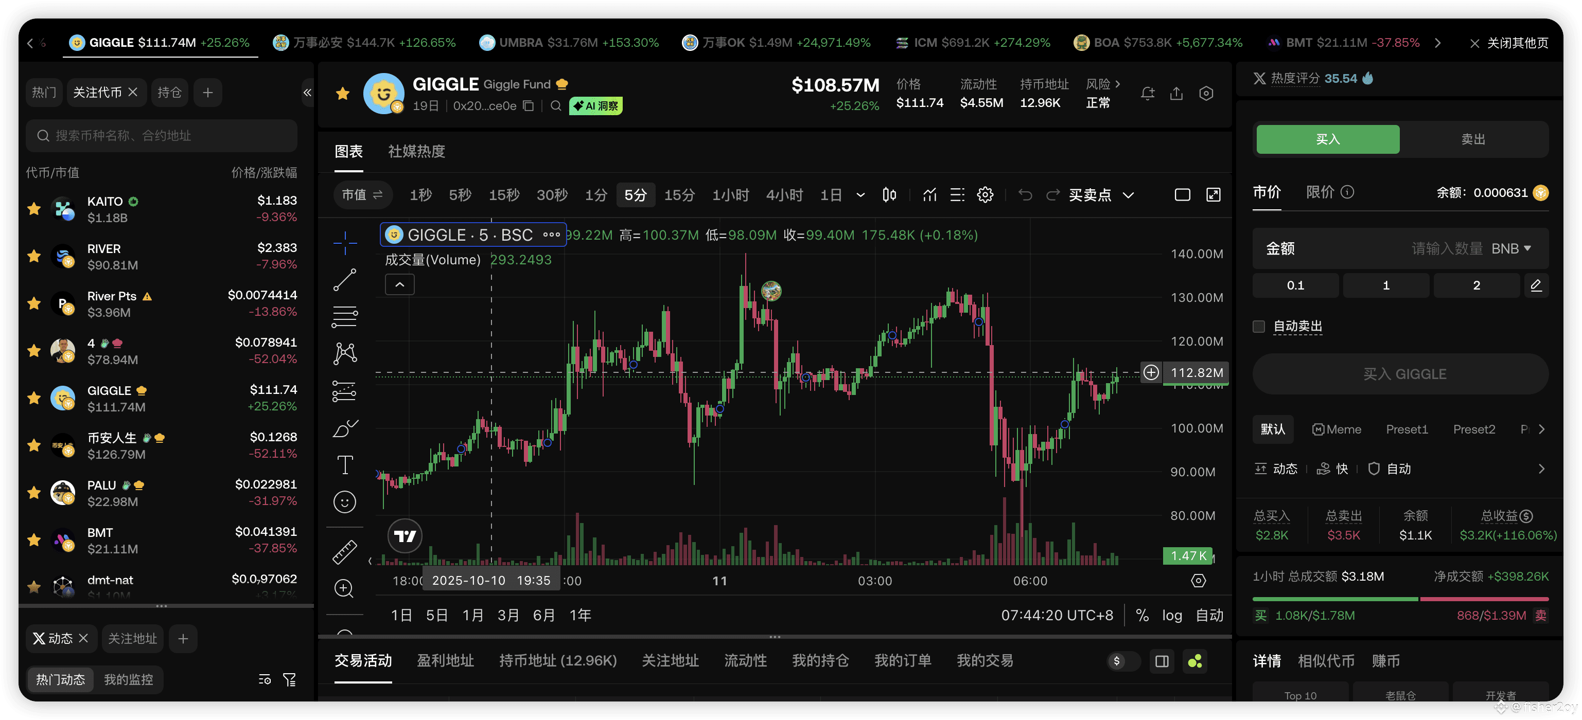
Task: Open the BMT row in the watchlist
Action: point(162,540)
